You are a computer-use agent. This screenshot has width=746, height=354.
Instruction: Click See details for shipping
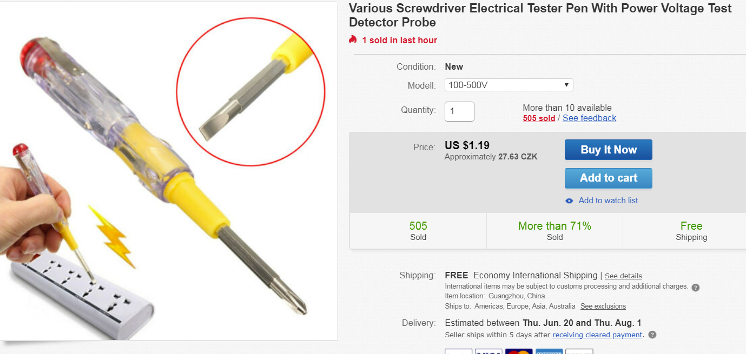(x=623, y=276)
